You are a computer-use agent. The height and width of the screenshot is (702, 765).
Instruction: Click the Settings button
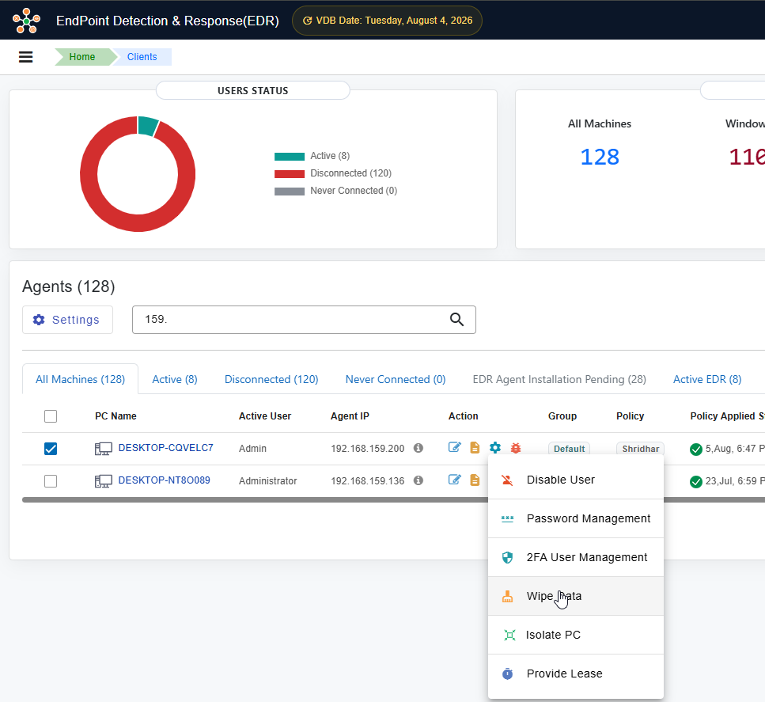[67, 320]
